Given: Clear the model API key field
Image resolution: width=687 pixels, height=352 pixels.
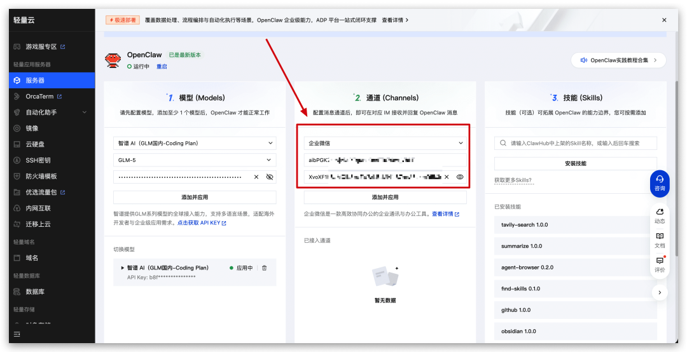Looking at the screenshot, I should tap(256, 177).
